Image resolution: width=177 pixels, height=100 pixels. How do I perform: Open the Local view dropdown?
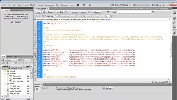click(x=25, y=60)
